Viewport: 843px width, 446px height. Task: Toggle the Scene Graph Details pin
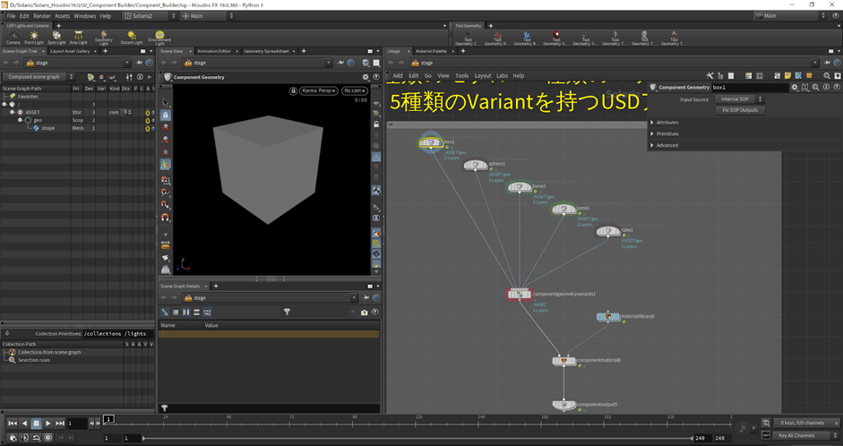[366, 297]
